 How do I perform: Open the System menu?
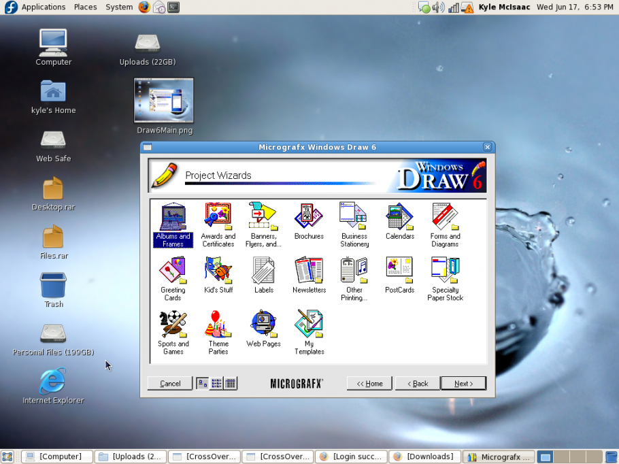118,7
